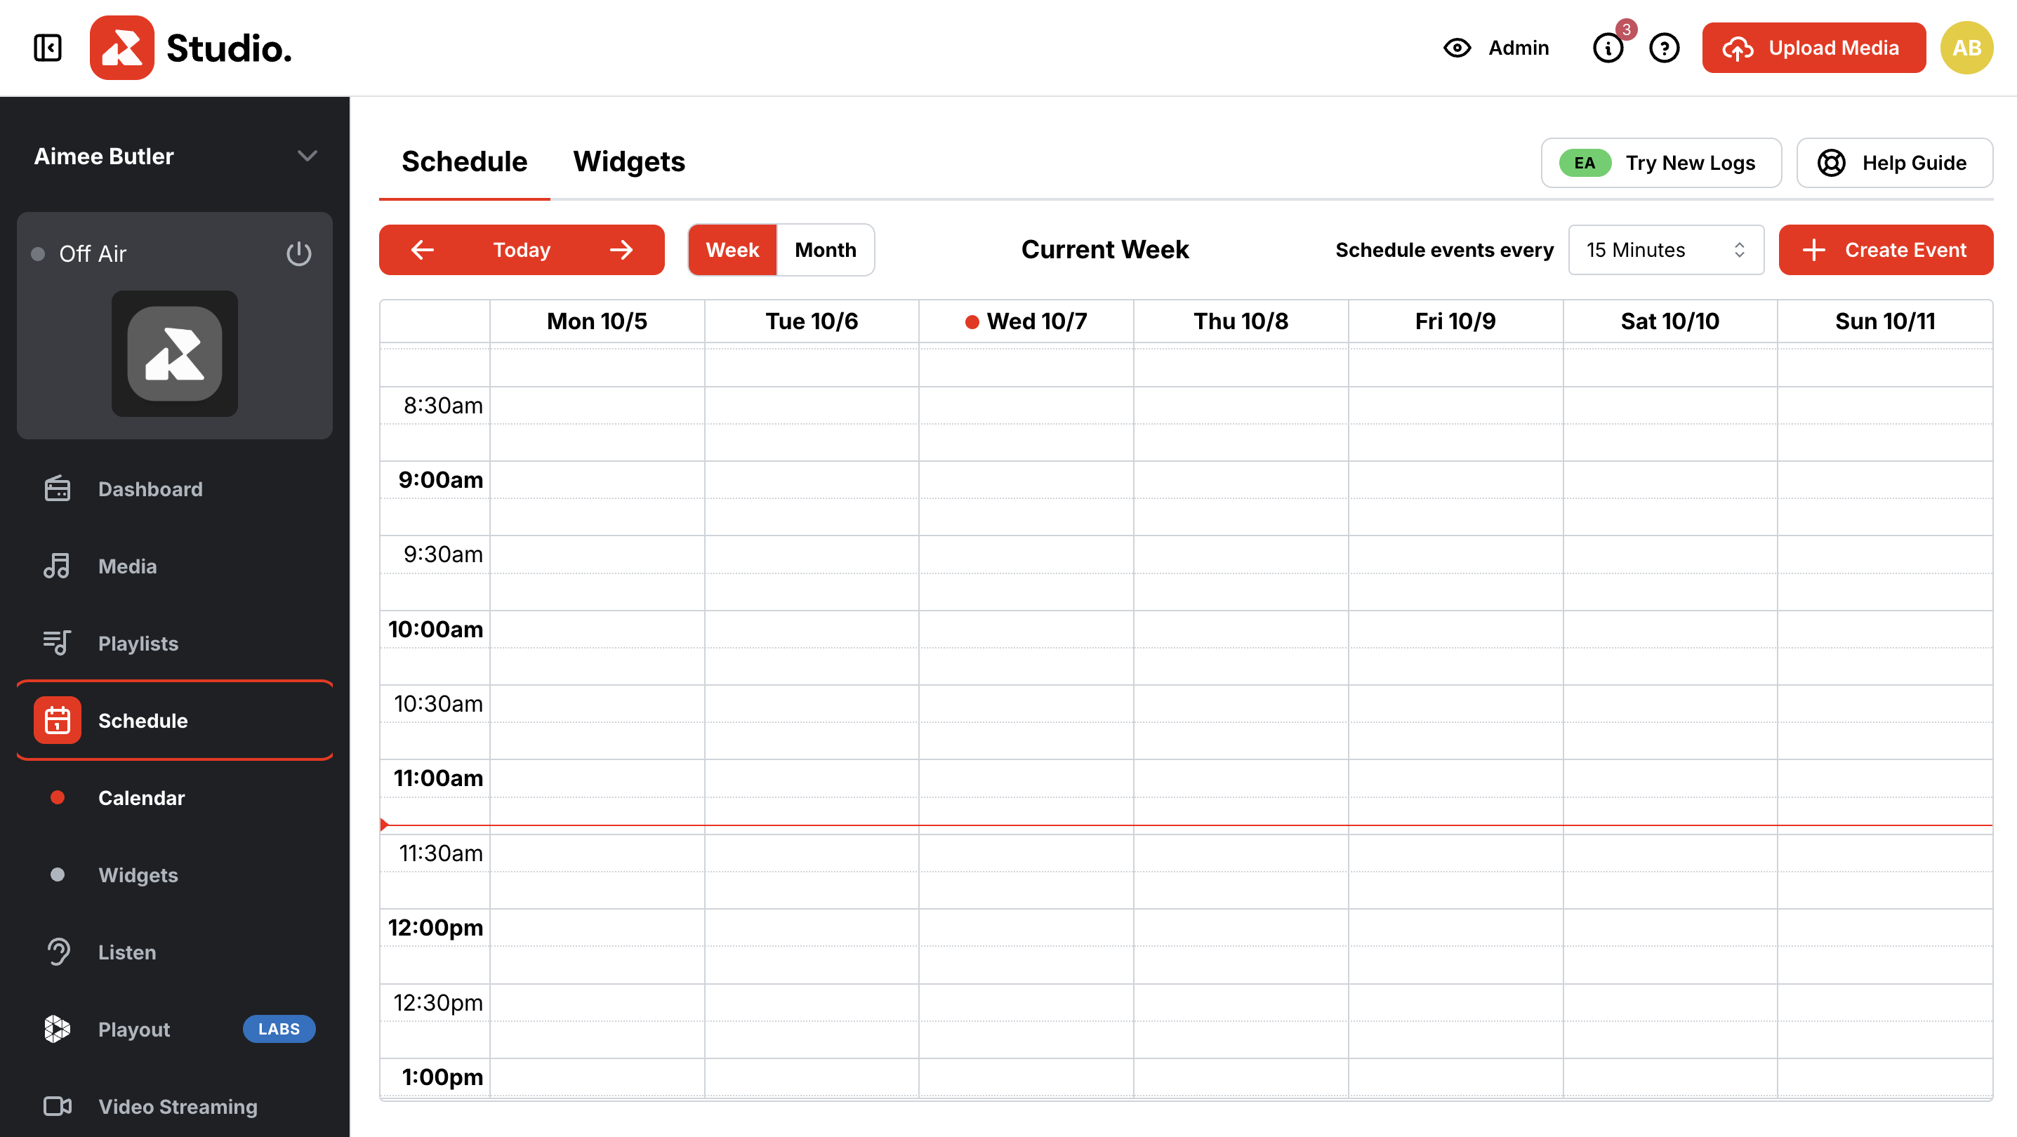2017x1137 pixels.
Task: Switch to the Widgets tab
Action: pyautogui.click(x=629, y=162)
